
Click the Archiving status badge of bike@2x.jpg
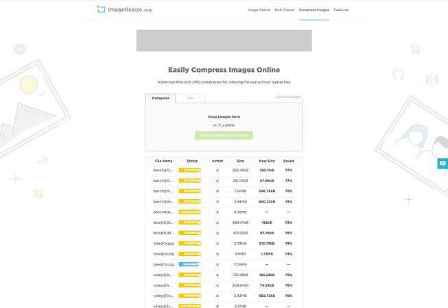(x=189, y=254)
